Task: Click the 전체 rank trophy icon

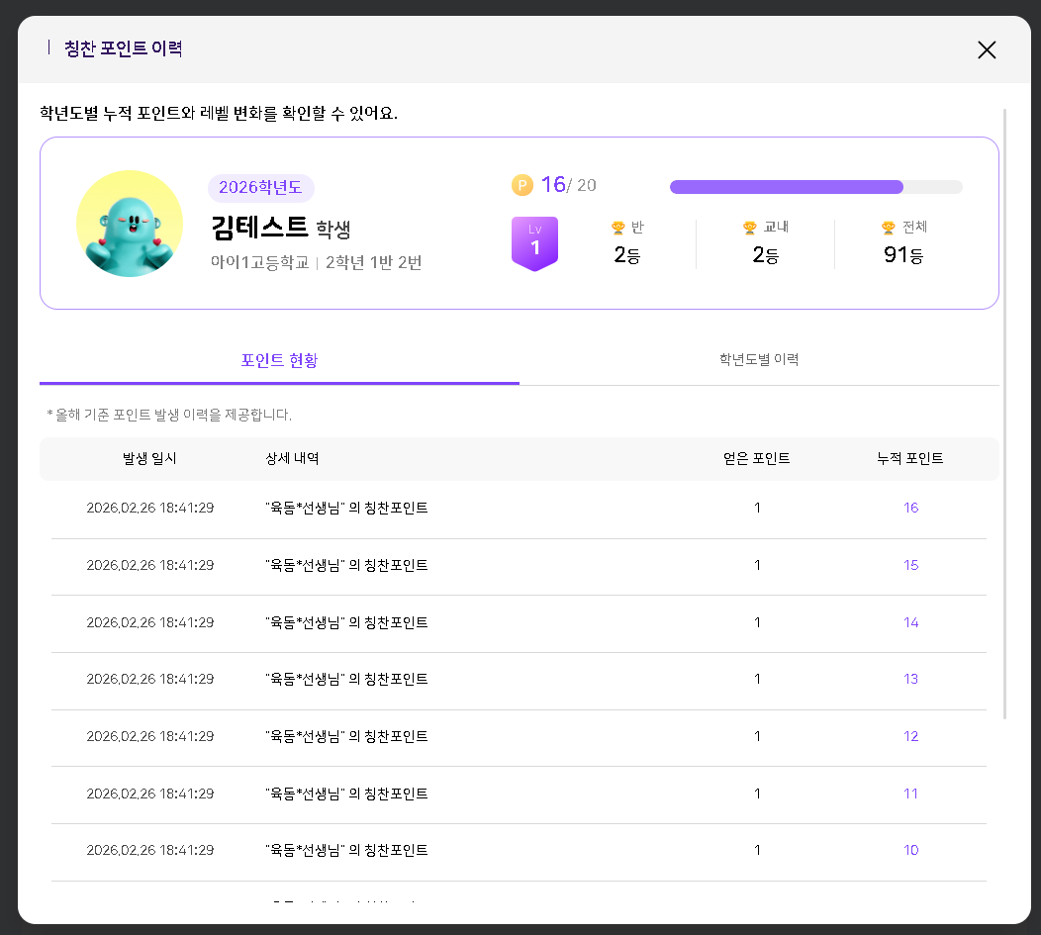Action: (889, 228)
